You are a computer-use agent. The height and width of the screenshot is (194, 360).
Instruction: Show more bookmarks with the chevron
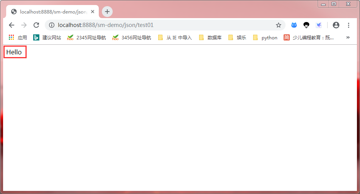pyautogui.click(x=348, y=37)
